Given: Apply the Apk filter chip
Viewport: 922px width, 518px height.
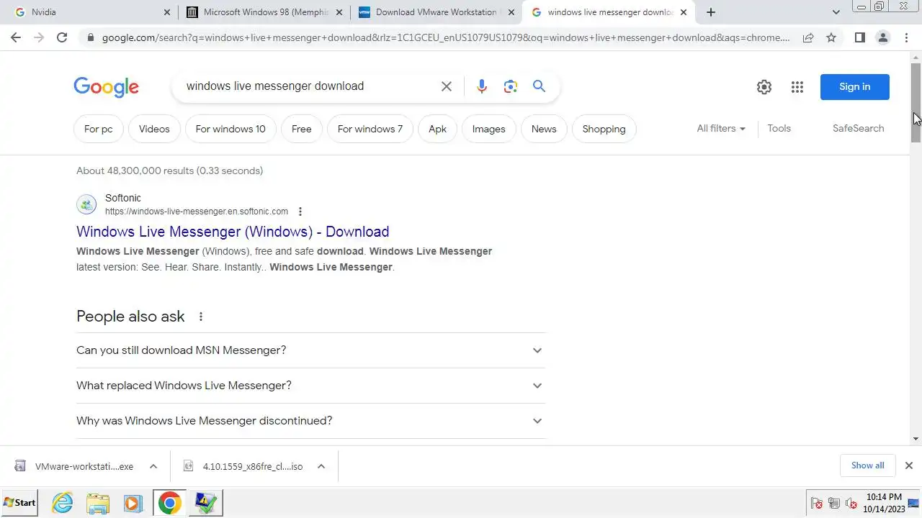Looking at the screenshot, I should point(437,129).
